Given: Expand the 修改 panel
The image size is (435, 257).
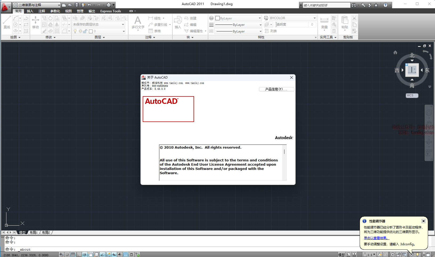Looking at the screenshot, I should tap(51, 37).
